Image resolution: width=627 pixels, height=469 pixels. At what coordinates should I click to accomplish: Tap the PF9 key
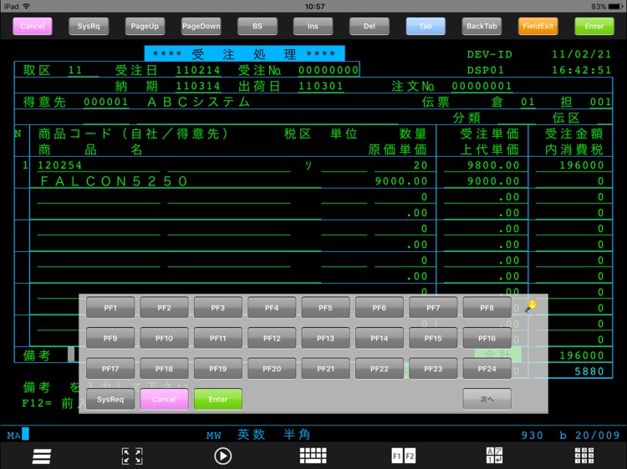point(110,339)
